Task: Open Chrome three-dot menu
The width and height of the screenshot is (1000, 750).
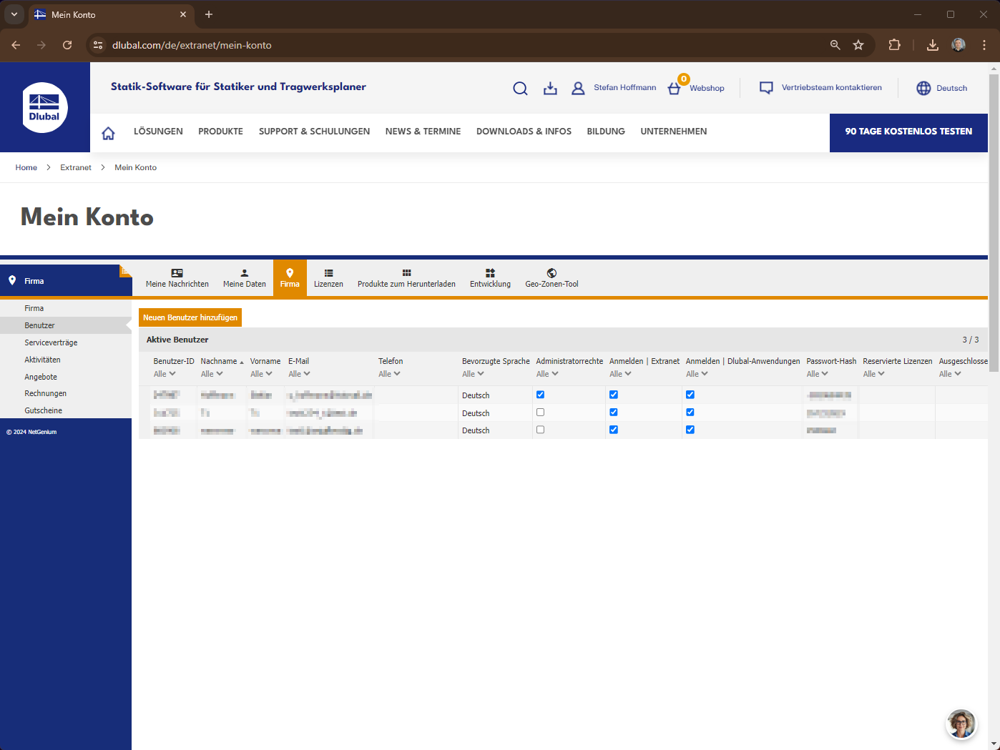Action: (x=984, y=45)
